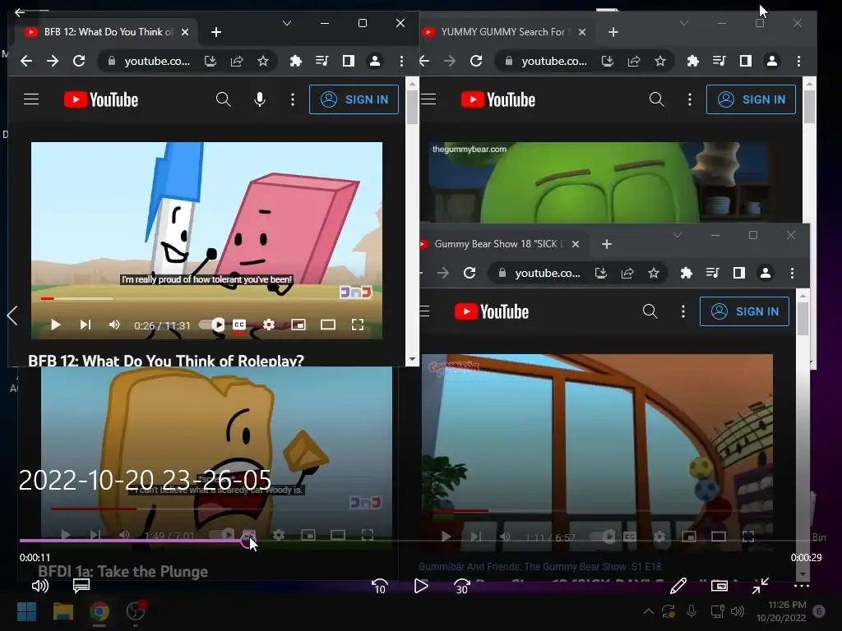Open Chrome extensions in BFB 12 window
Image resolution: width=842 pixels, height=631 pixels.
[295, 61]
